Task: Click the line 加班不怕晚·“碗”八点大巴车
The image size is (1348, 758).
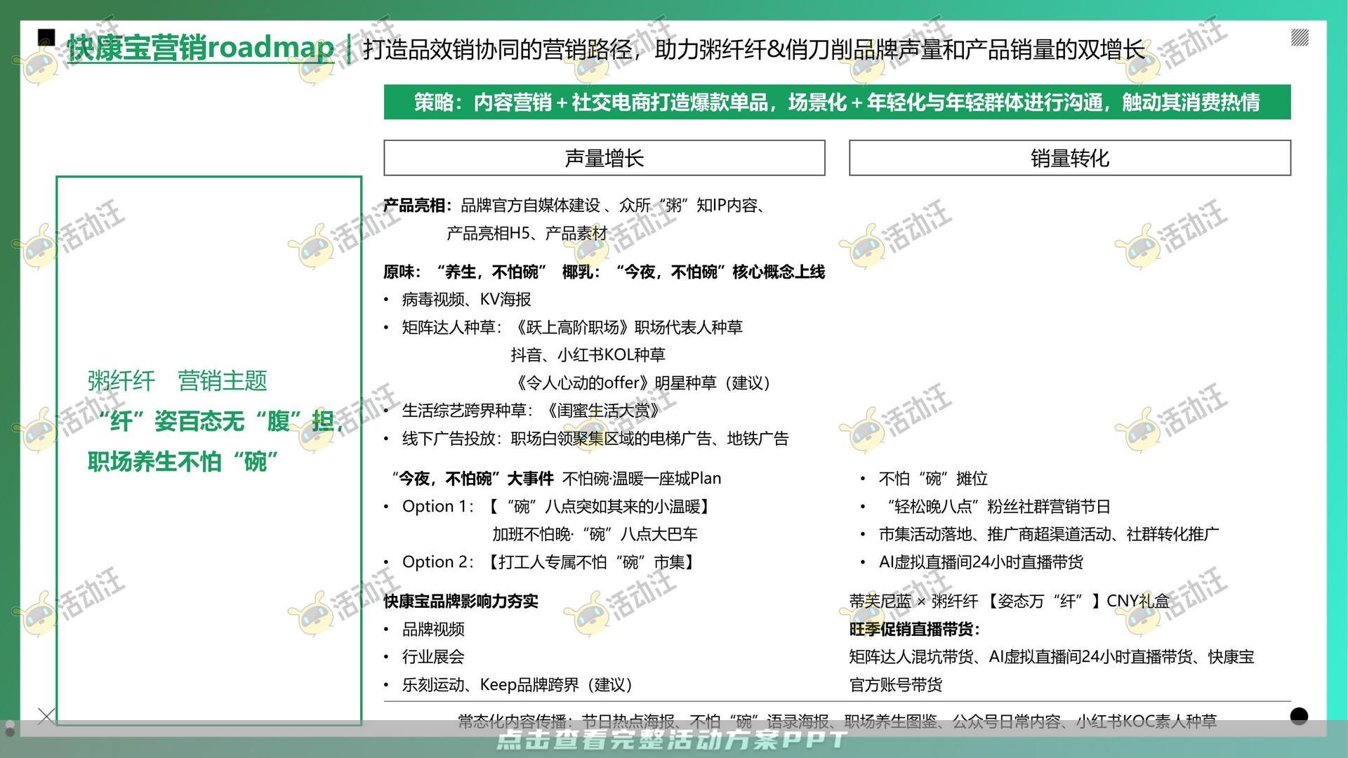Action: pos(595,534)
